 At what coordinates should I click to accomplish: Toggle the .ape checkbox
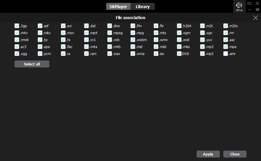coord(40,47)
